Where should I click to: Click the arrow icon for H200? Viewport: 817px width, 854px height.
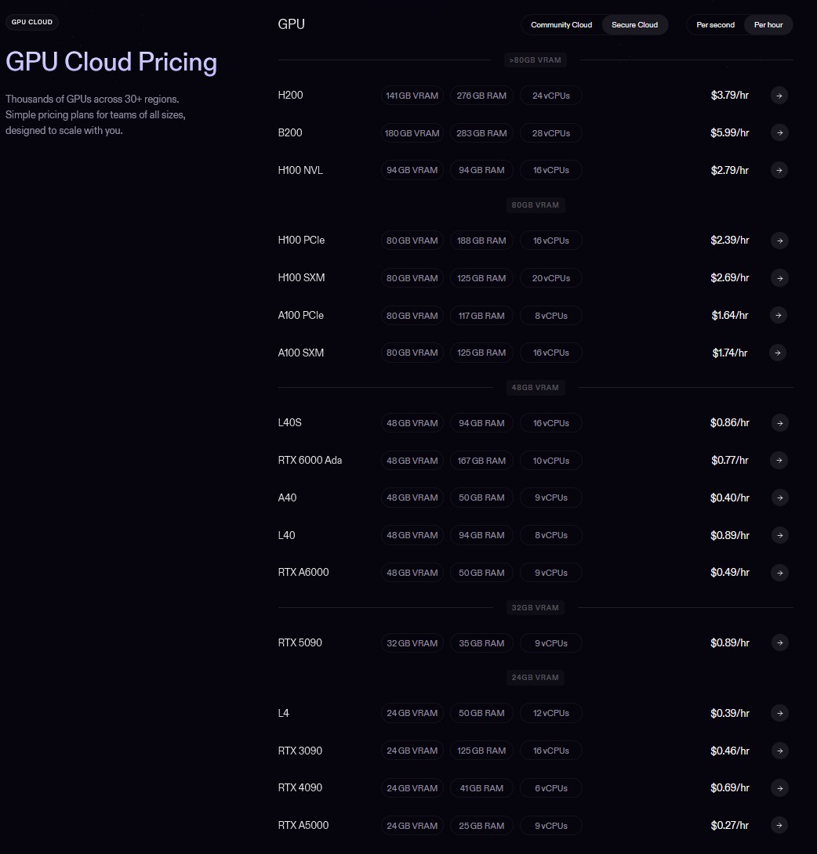coord(779,96)
